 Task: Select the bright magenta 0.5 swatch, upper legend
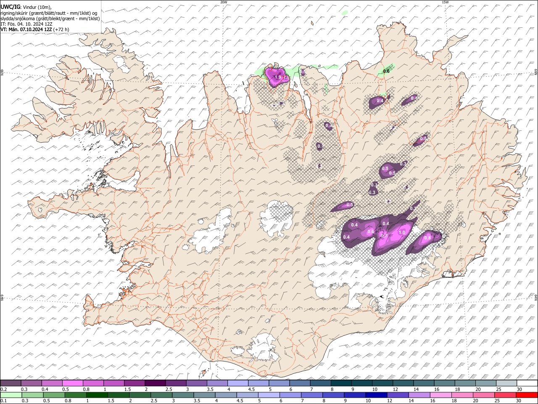pyautogui.click(x=72, y=383)
